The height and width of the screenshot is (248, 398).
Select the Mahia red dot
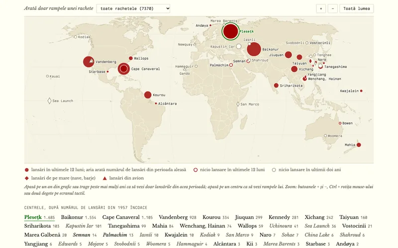tap(359, 145)
